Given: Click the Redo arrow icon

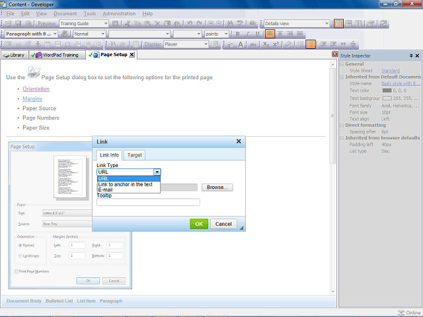Looking at the screenshot, I should (x=200, y=24).
